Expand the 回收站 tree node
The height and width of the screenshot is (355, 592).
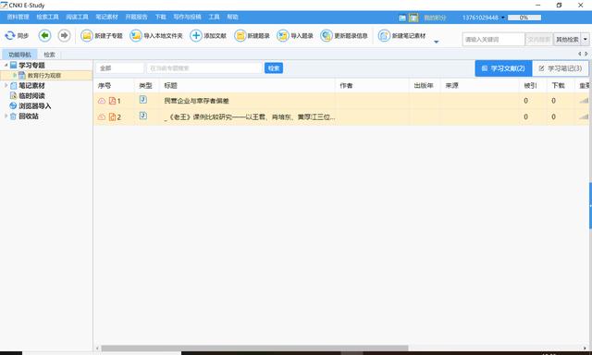coord(6,116)
